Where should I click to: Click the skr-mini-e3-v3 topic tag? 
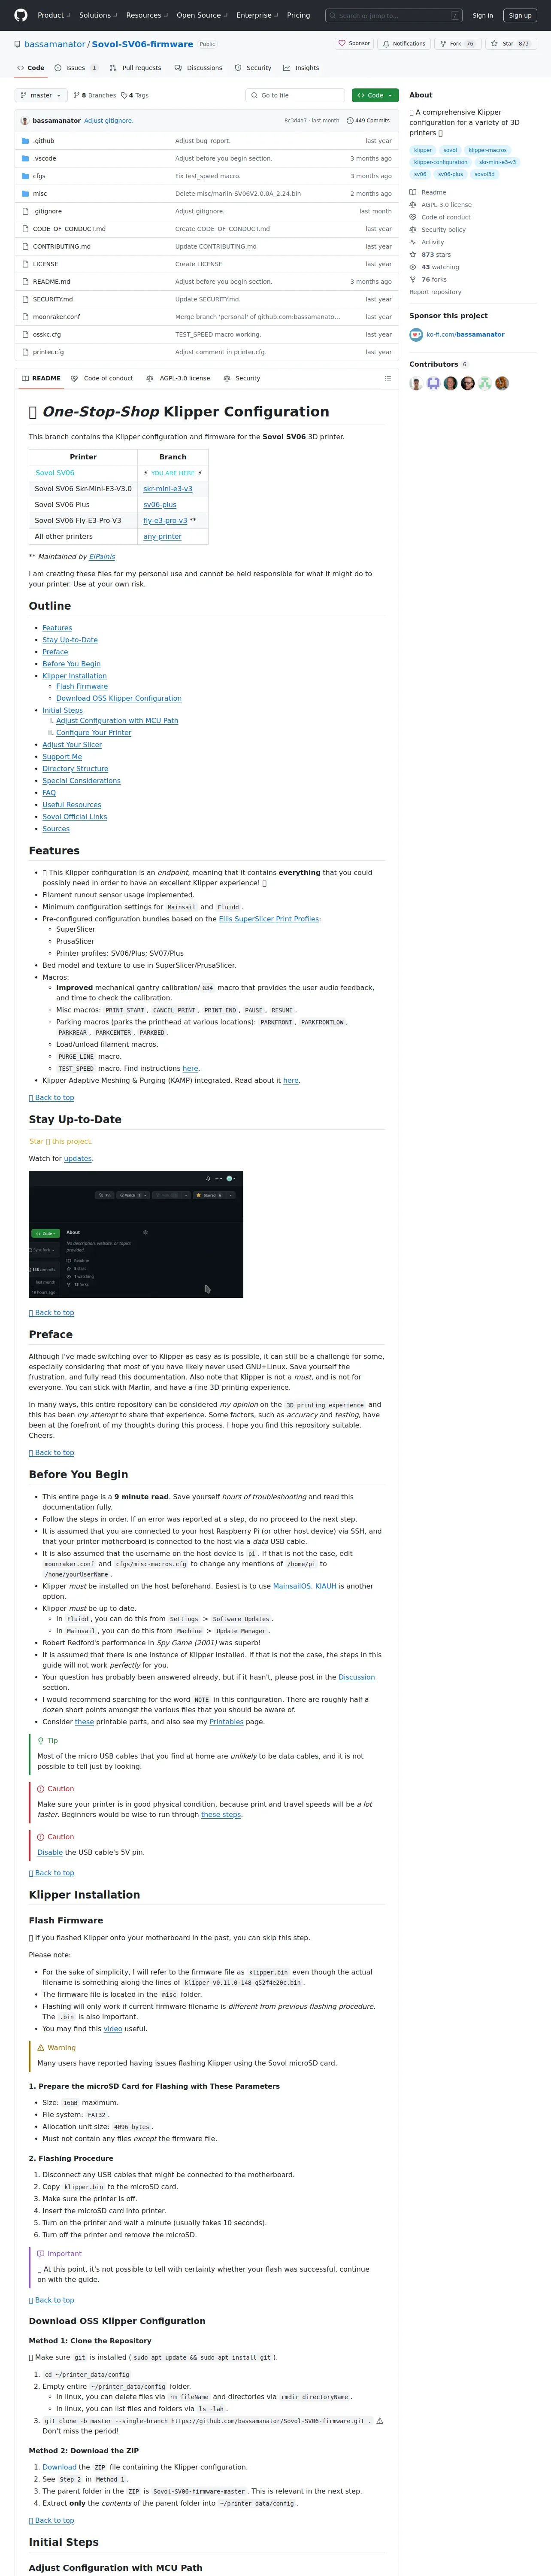click(x=497, y=162)
